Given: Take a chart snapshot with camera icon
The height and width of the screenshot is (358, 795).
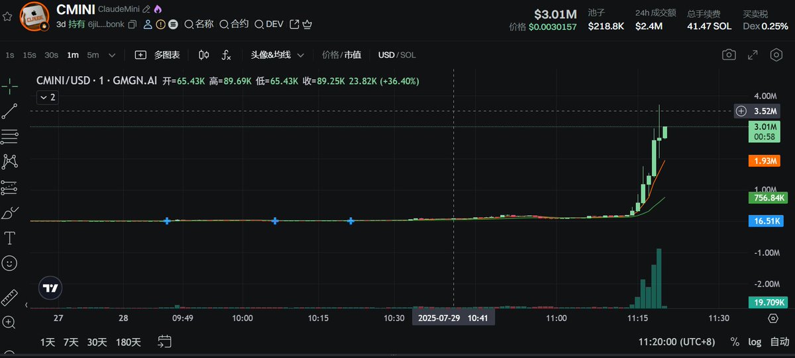Looking at the screenshot, I should coord(729,55).
